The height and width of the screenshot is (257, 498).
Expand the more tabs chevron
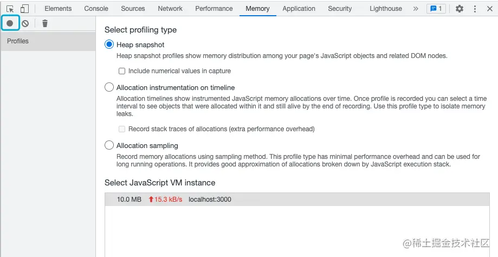[416, 9]
